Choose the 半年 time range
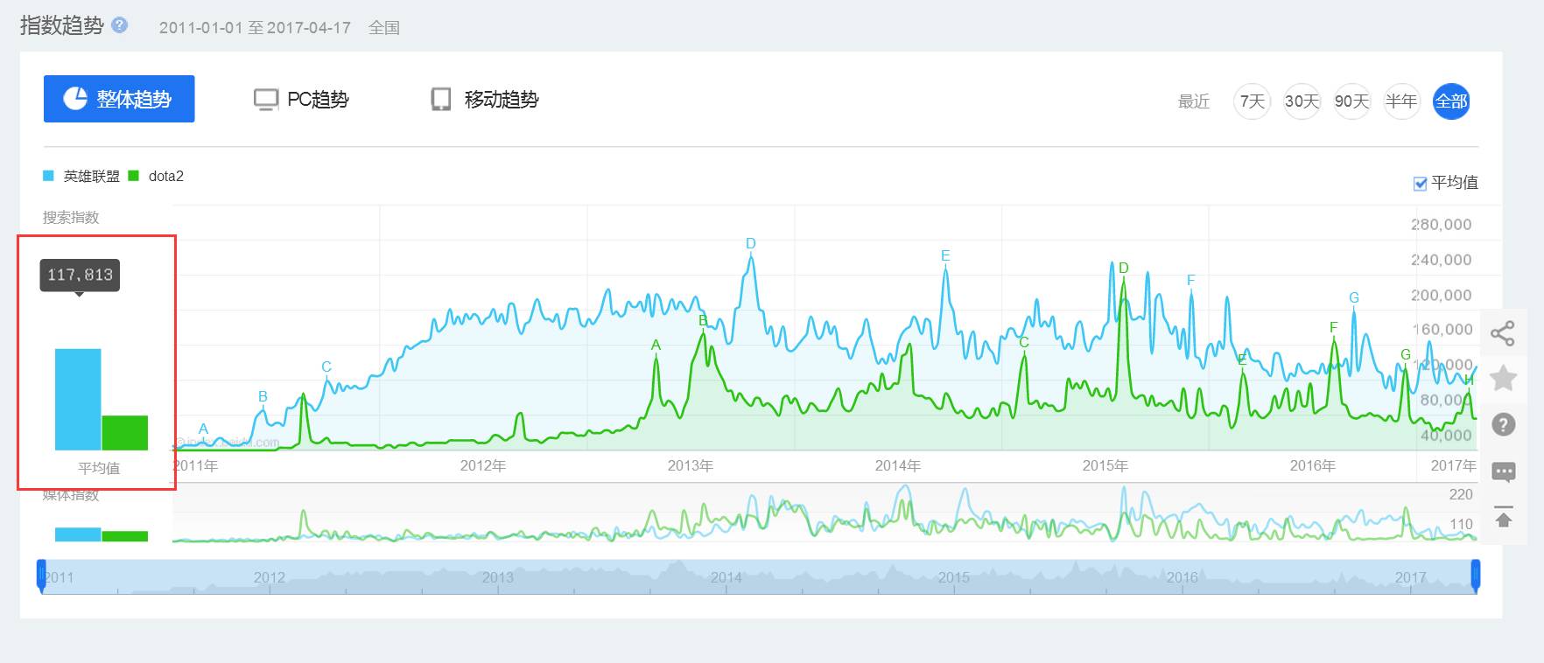 coord(1401,101)
